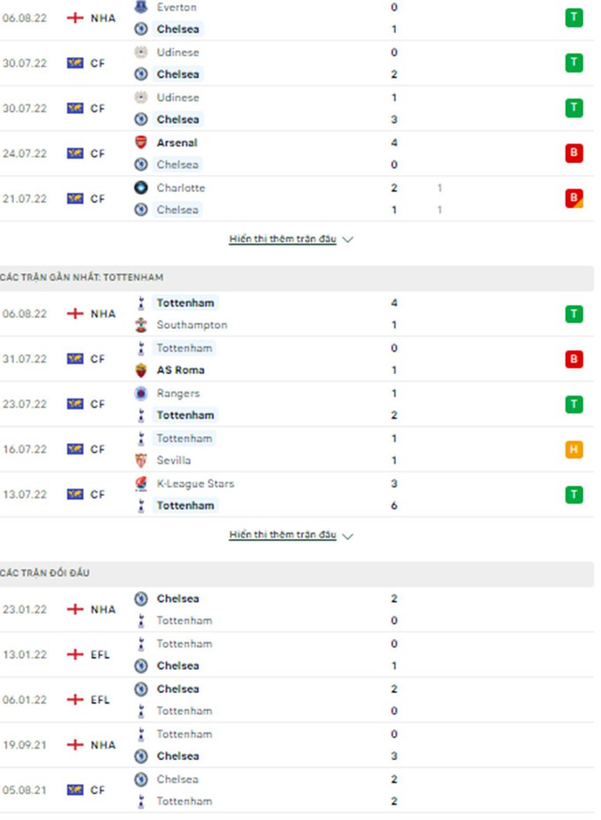Click 'Hiển thị thêm trận đấu' under Chelsea matches
The width and height of the screenshot is (601, 820).
[x=283, y=239]
